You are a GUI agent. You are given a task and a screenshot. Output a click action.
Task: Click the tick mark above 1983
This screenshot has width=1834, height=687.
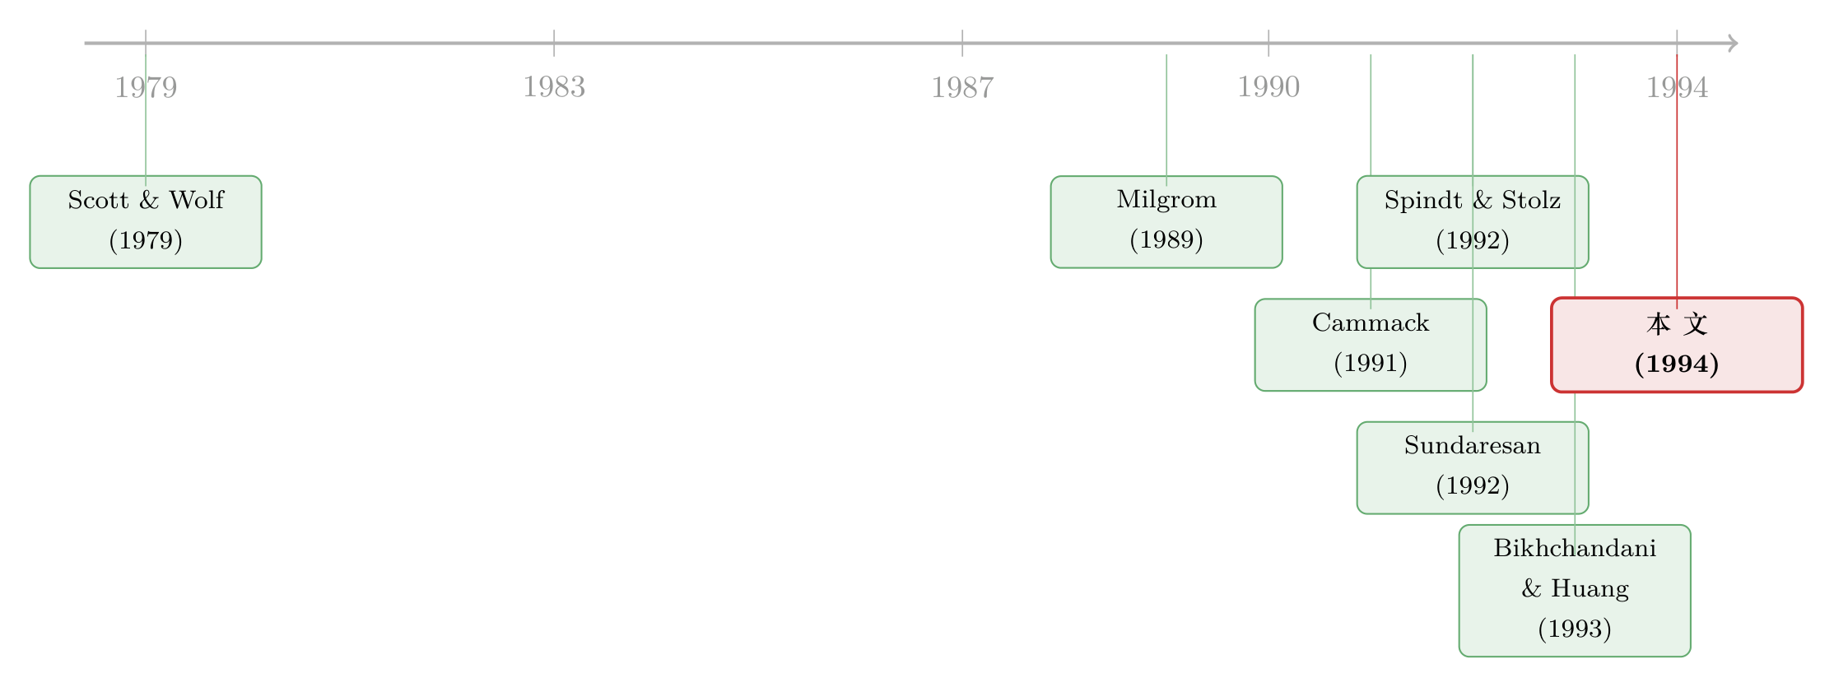click(554, 43)
